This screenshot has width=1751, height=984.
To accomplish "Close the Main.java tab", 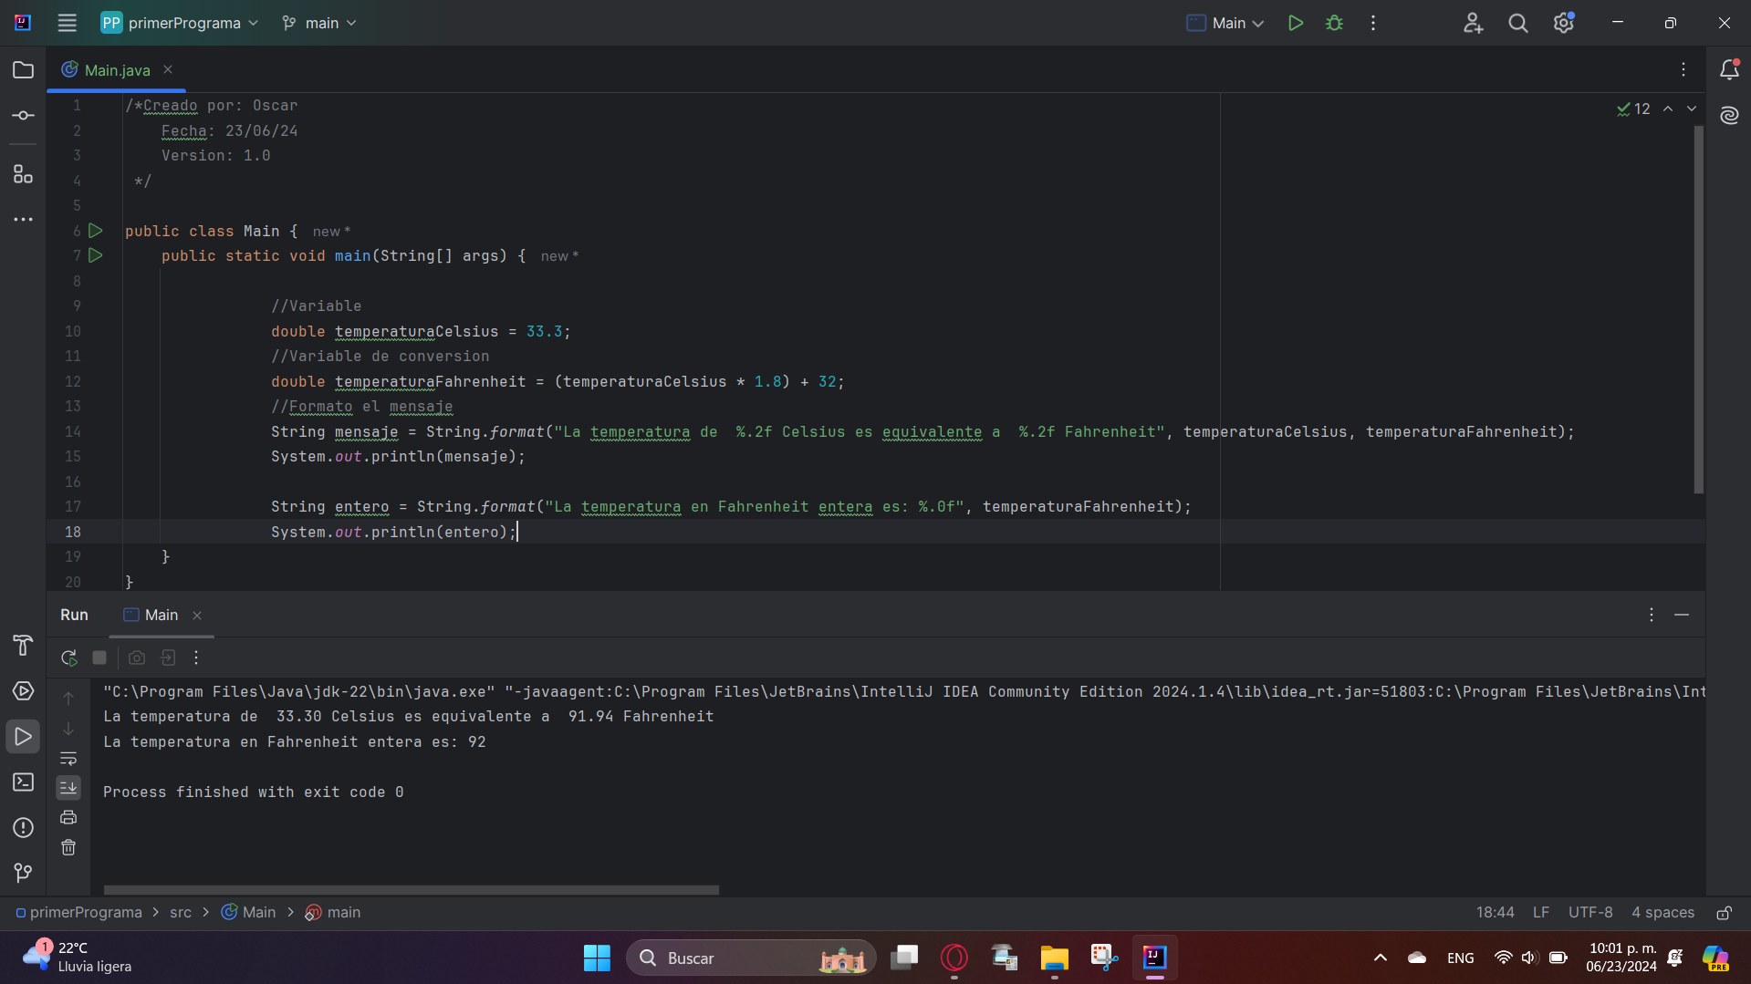I will click(x=168, y=69).
